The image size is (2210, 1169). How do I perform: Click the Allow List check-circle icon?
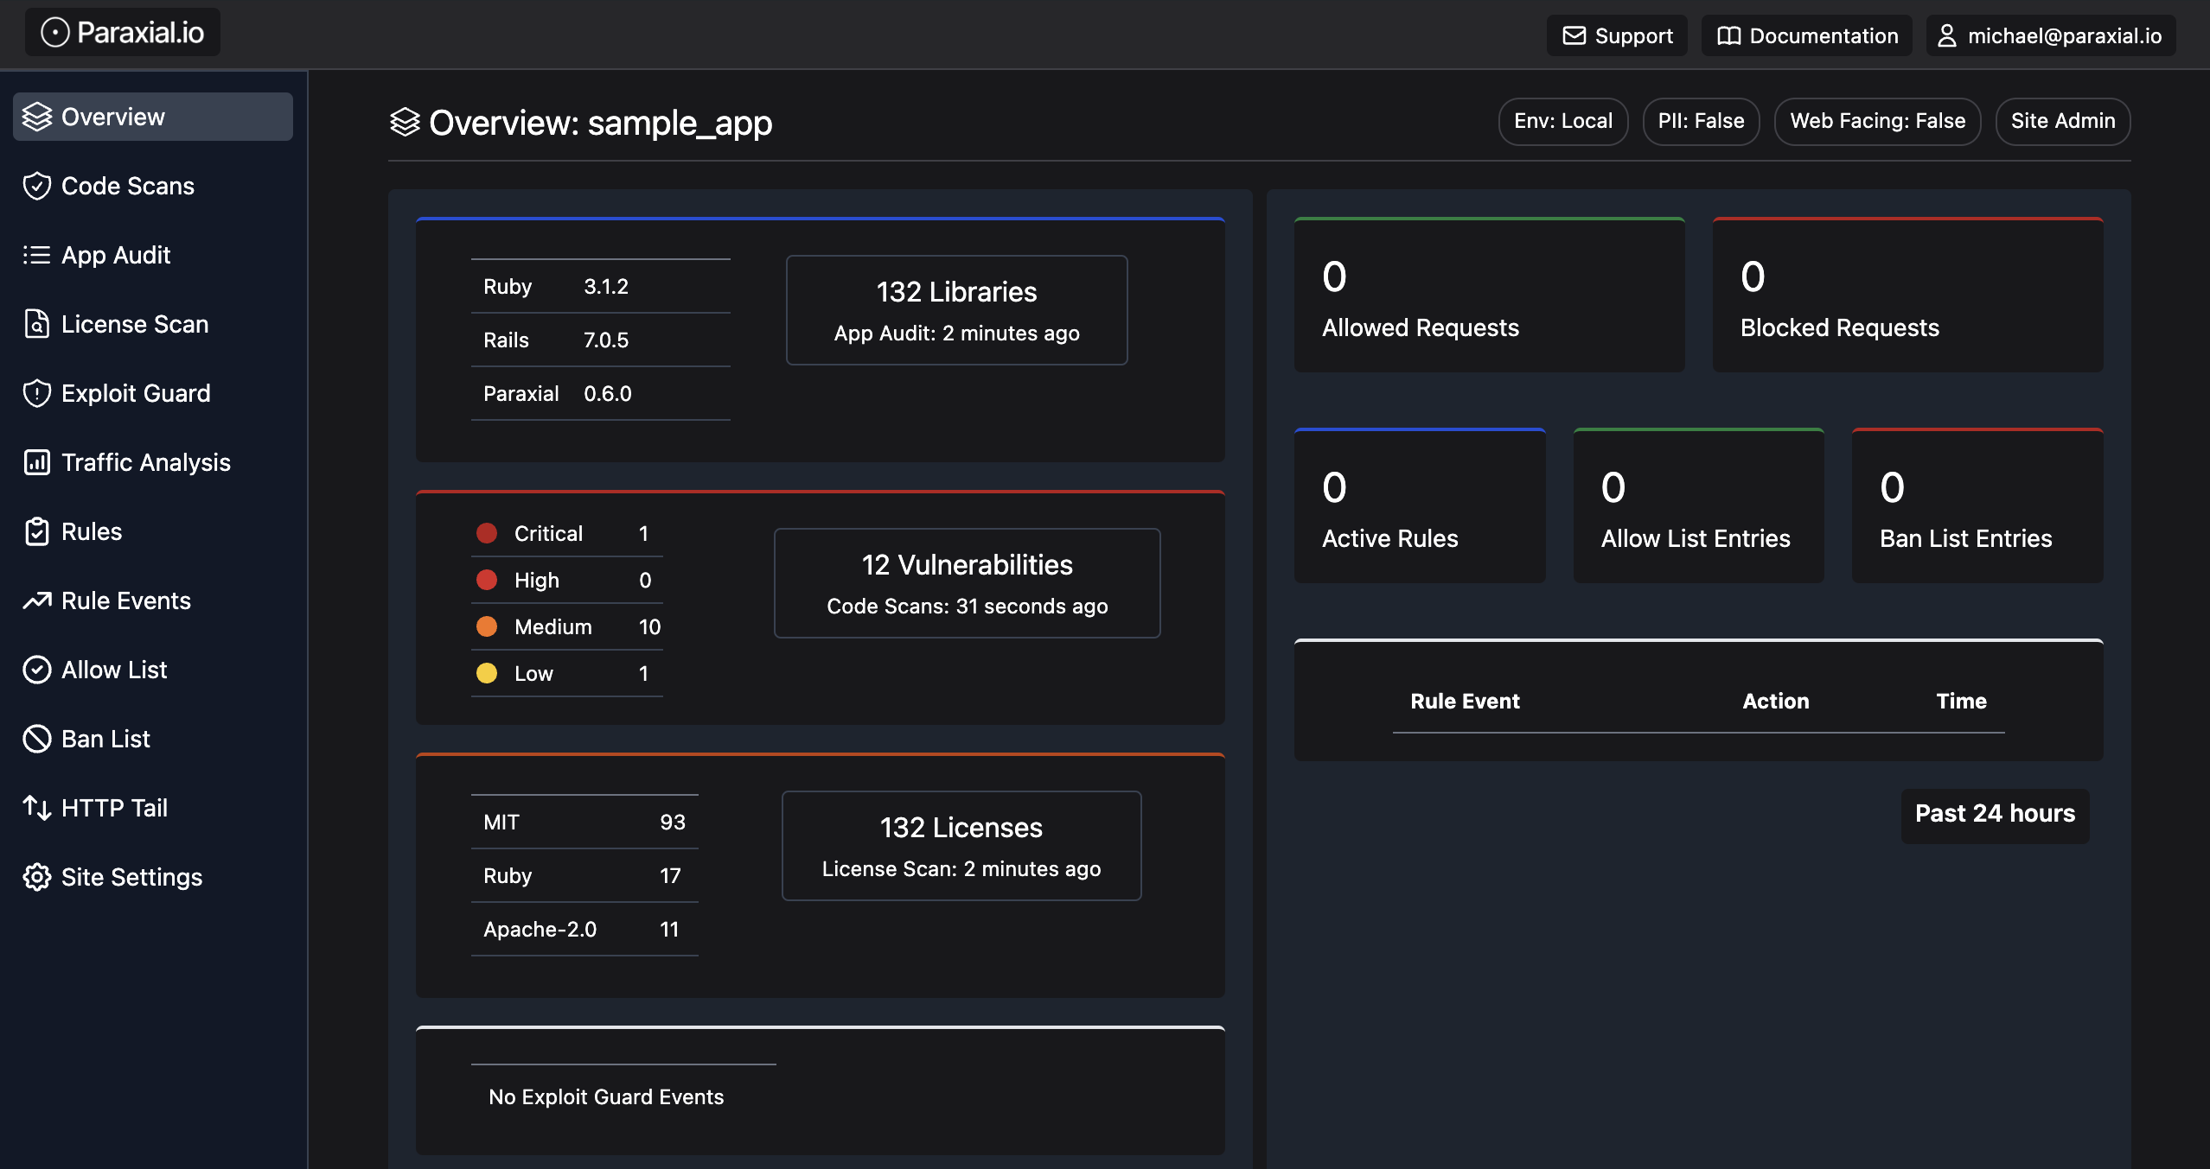pos(37,670)
